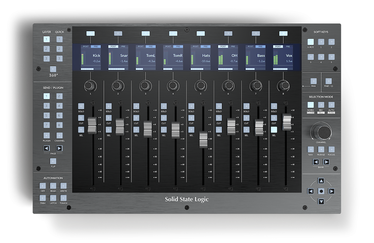Click the REC / ALL selection mode button
This screenshot has width=374, height=243.
click(321, 105)
